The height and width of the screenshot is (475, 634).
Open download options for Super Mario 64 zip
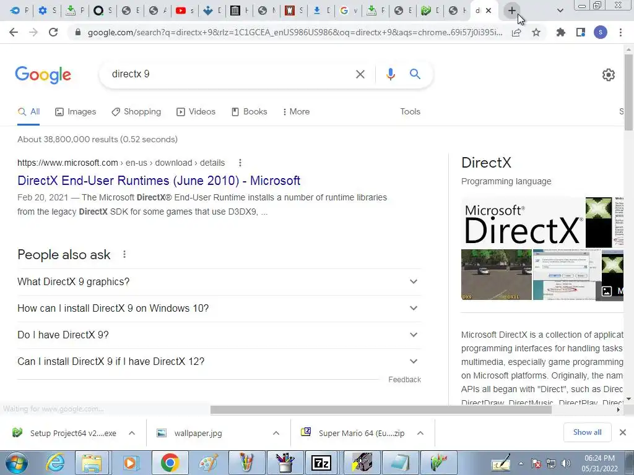click(x=420, y=434)
